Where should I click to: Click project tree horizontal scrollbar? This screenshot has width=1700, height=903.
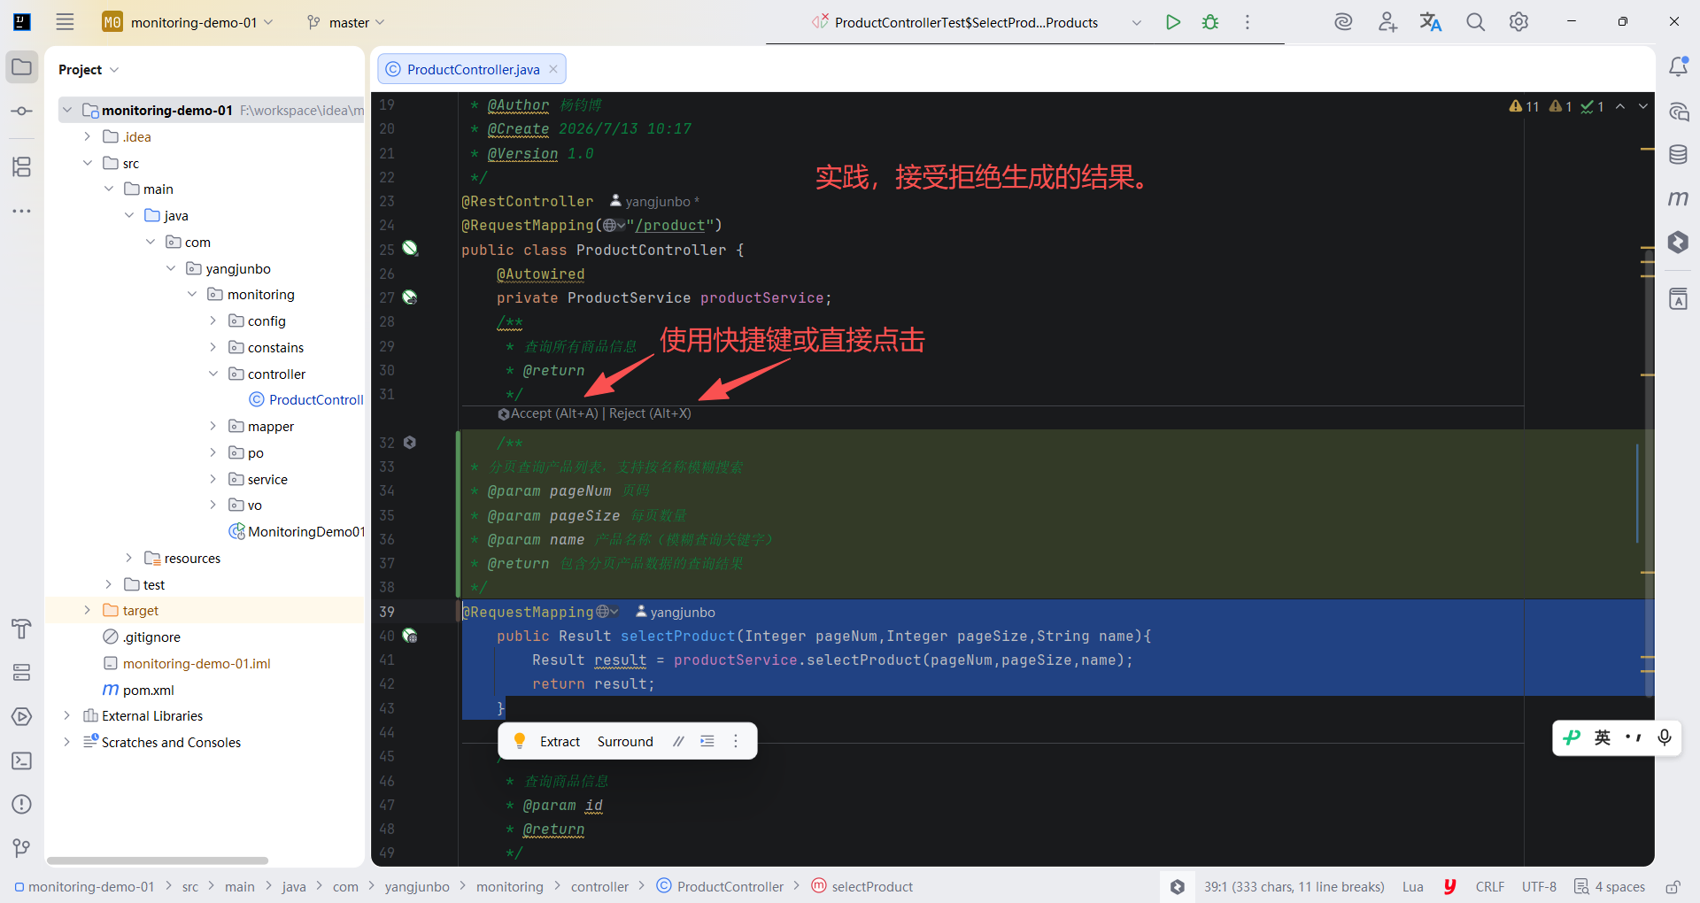coord(158,861)
